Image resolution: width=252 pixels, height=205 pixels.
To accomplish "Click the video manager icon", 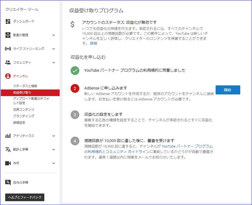I will pyautogui.click(x=8, y=35).
